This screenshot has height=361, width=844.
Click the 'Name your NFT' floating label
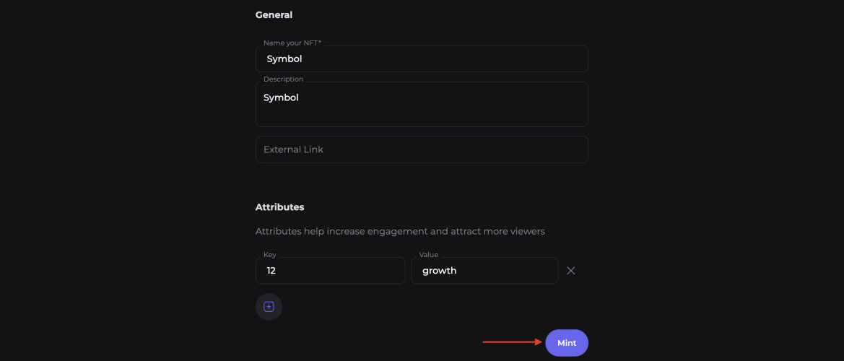point(291,43)
